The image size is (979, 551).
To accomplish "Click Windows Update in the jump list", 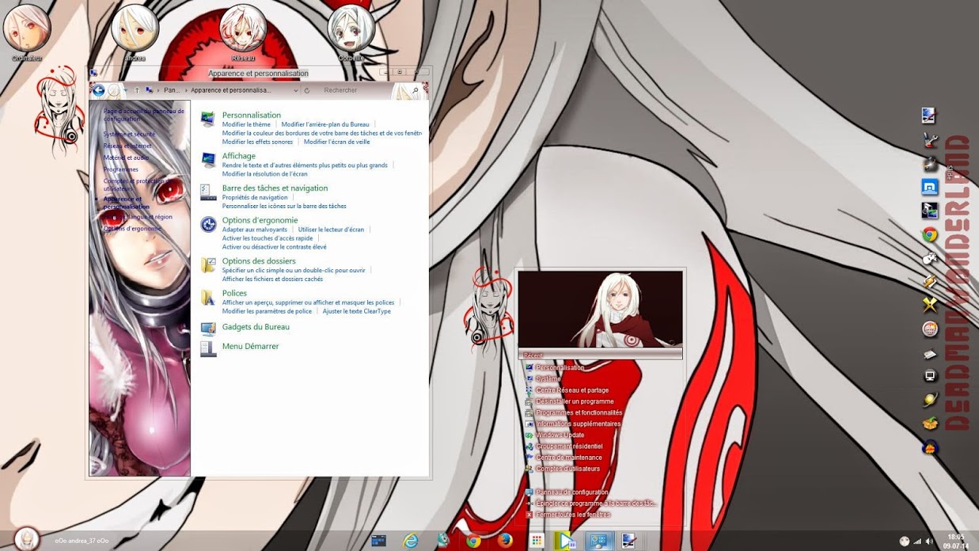I will pos(560,435).
